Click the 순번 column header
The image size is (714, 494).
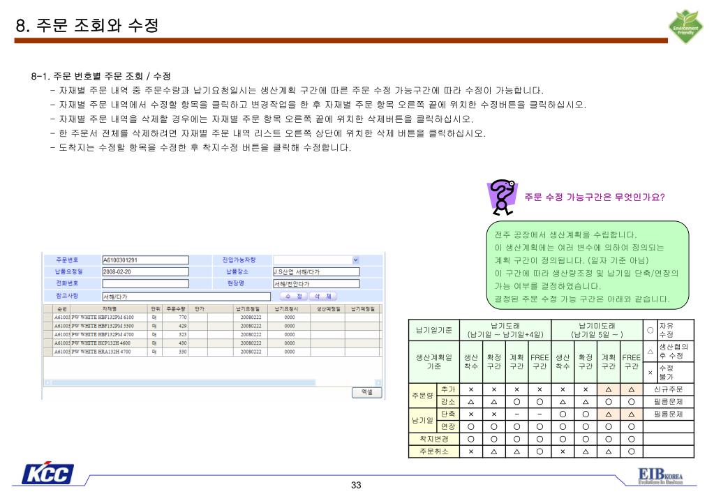click(62, 309)
